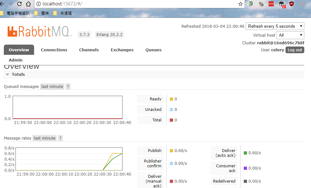
Task: Click the version 3.7.3 badge
Action: [84, 34]
